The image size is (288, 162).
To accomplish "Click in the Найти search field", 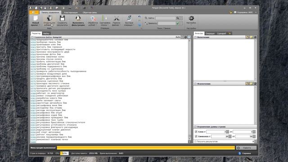I will click(166, 18).
